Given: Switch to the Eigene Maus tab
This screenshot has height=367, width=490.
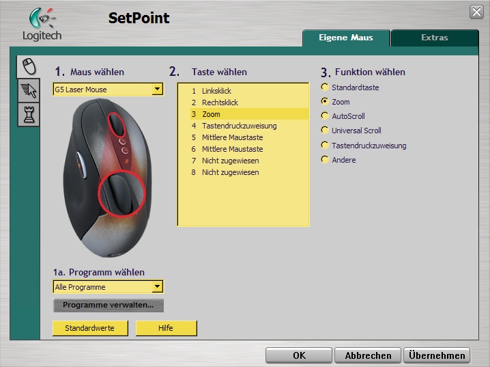Looking at the screenshot, I should point(346,38).
